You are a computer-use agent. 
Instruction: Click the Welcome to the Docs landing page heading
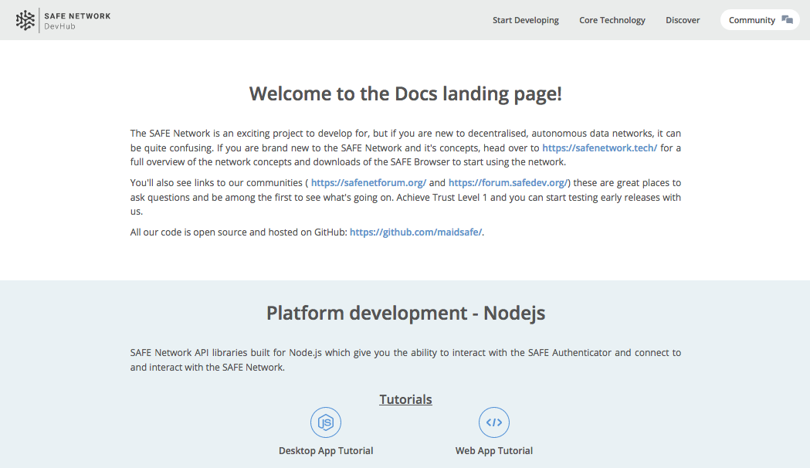click(x=405, y=94)
